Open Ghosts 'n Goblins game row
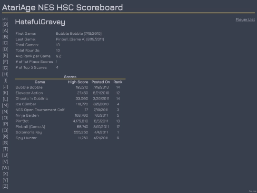Viewport: 257px width, 193px height. [x=31, y=99]
